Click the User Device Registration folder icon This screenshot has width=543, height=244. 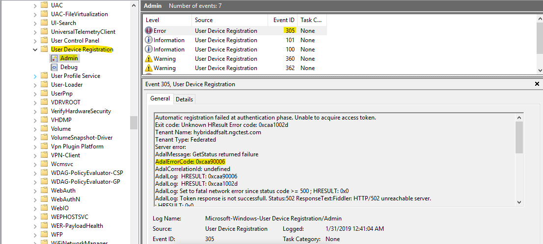pyautogui.click(x=45, y=49)
